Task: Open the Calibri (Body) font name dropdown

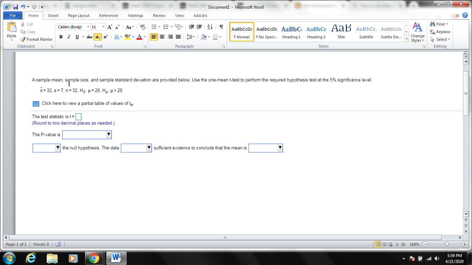Action: (88, 27)
